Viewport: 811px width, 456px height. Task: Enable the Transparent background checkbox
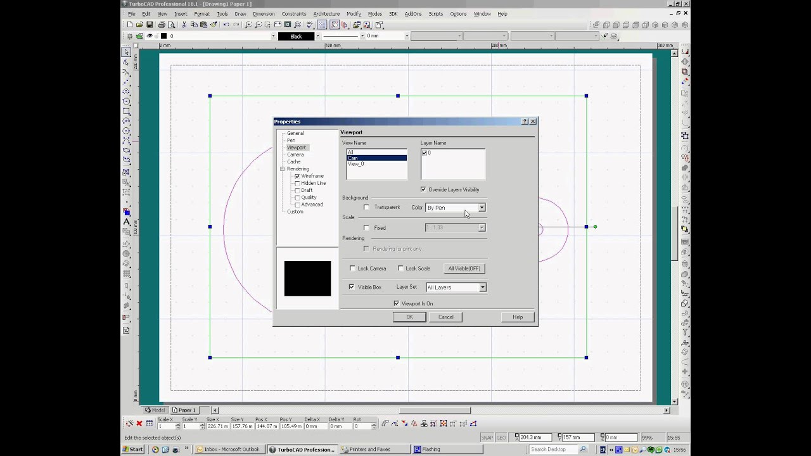click(366, 207)
